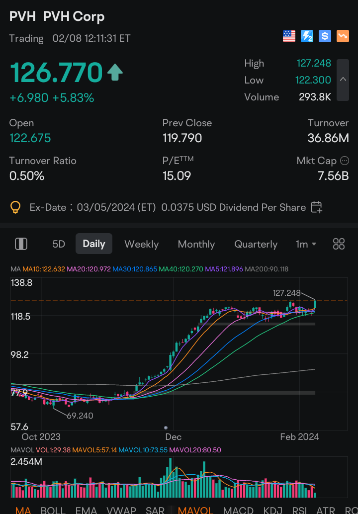Screen dimensions: 358x514
Task: Tap the MA5:121.896 legend value
Action: click(224, 269)
